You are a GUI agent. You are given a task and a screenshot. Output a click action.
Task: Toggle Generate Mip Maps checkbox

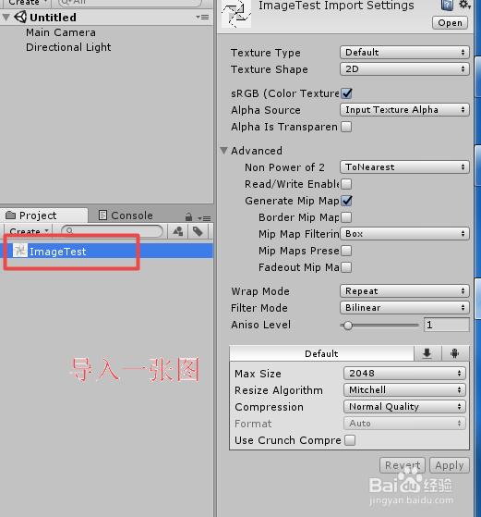[346, 201]
